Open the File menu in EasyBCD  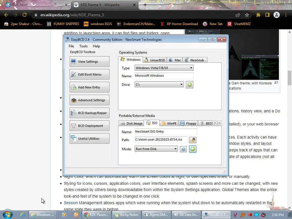point(71,46)
